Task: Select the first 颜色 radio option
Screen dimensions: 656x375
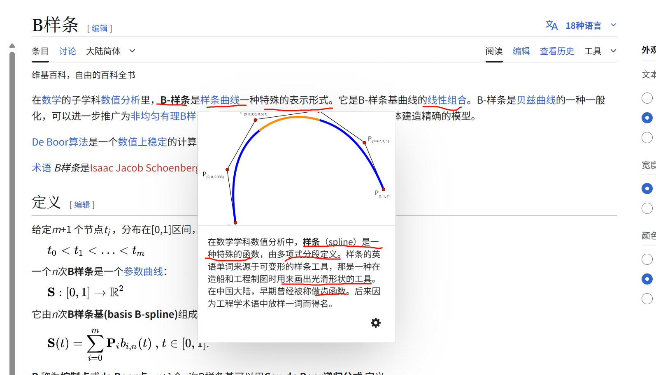Action: click(x=647, y=259)
